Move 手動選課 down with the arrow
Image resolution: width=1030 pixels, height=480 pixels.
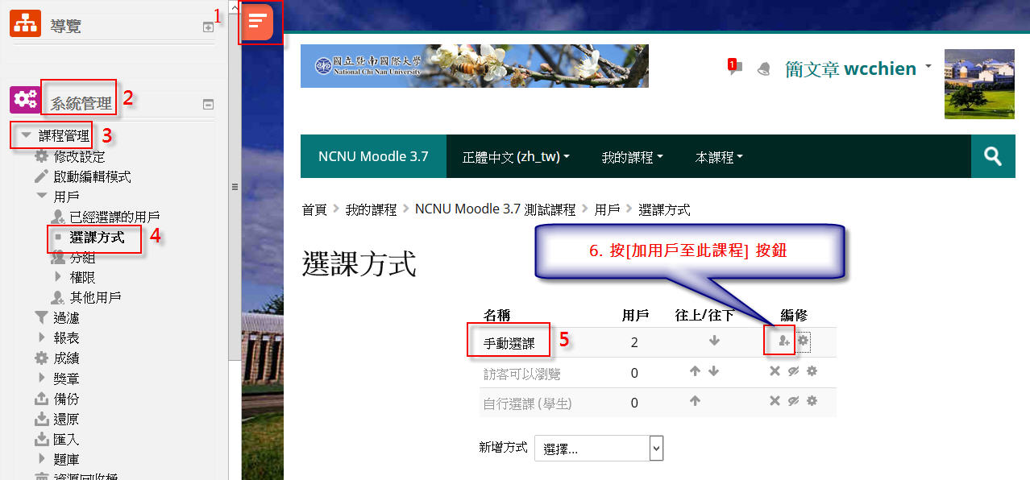click(714, 341)
